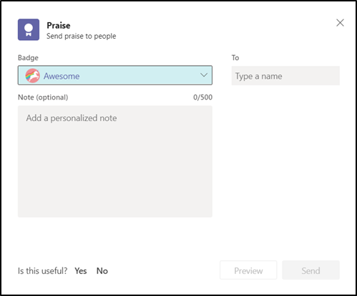
Task: Click the Preview button
Action: [248, 270]
